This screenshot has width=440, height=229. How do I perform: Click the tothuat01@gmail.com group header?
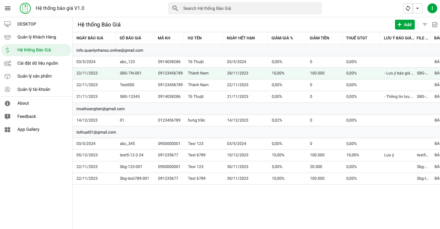256,132
